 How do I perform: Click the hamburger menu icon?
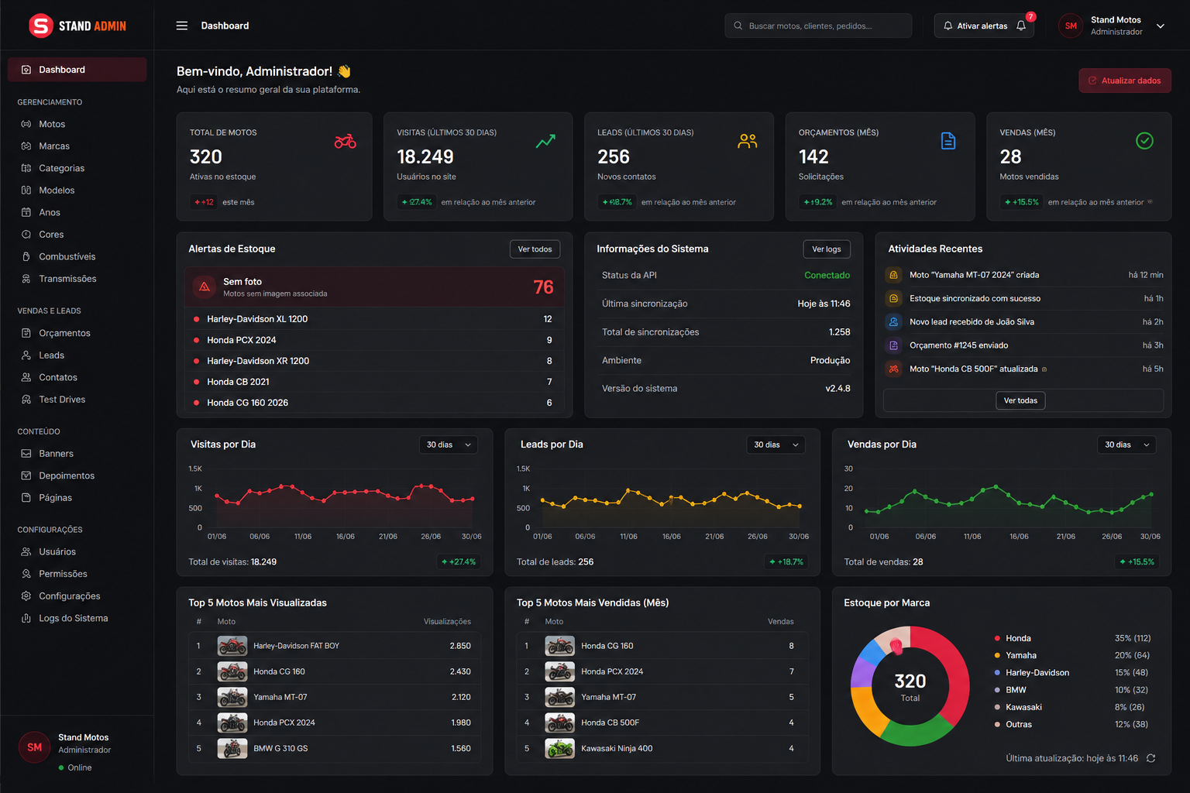(x=182, y=26)
